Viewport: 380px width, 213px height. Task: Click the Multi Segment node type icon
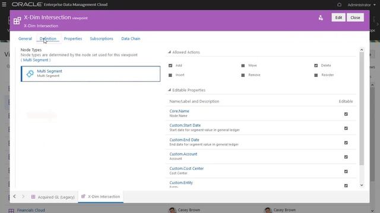[30, 73]
